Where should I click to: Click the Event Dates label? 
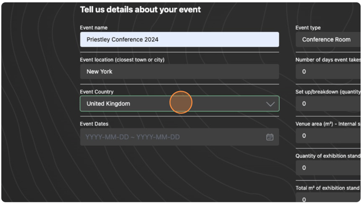point(94,124)
